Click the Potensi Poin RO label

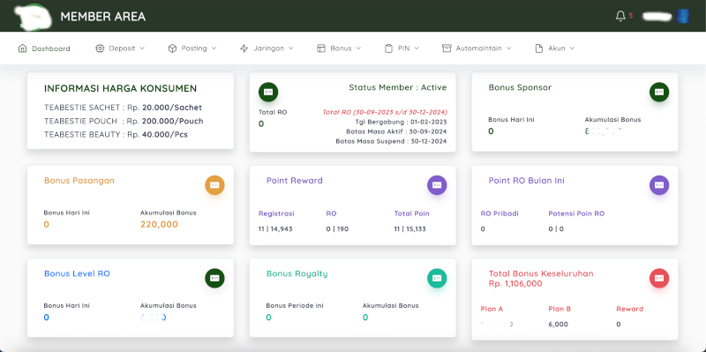point(576,213)
